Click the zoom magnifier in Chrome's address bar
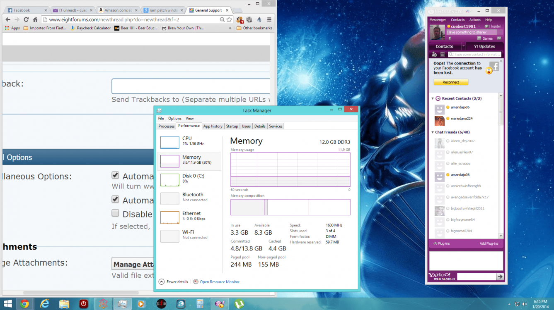554x310 pixels. click(223, 19)
